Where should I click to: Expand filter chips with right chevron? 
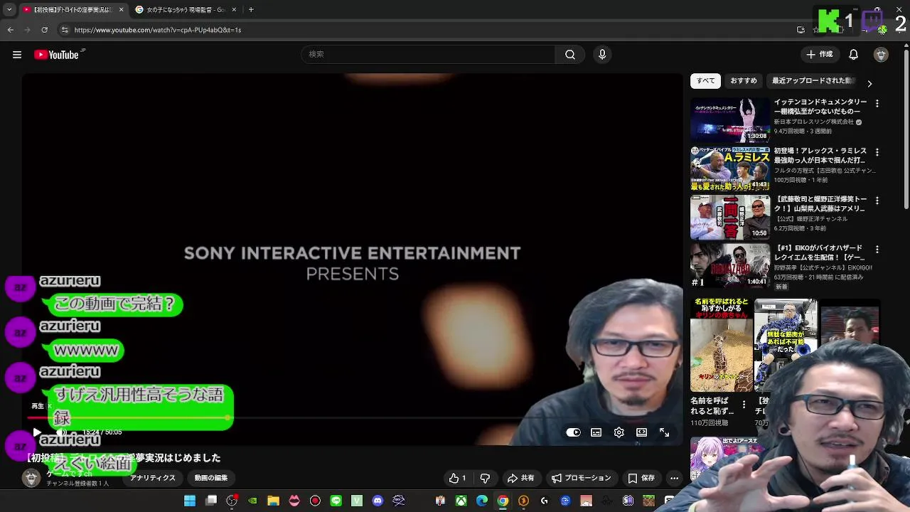click(x=869, y=83)
